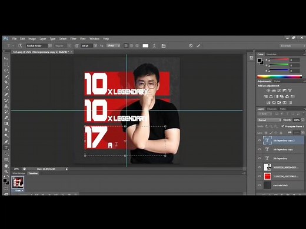Open the layer filter Kind dropdown
The image size is (306, 229).
pos(265,114)
